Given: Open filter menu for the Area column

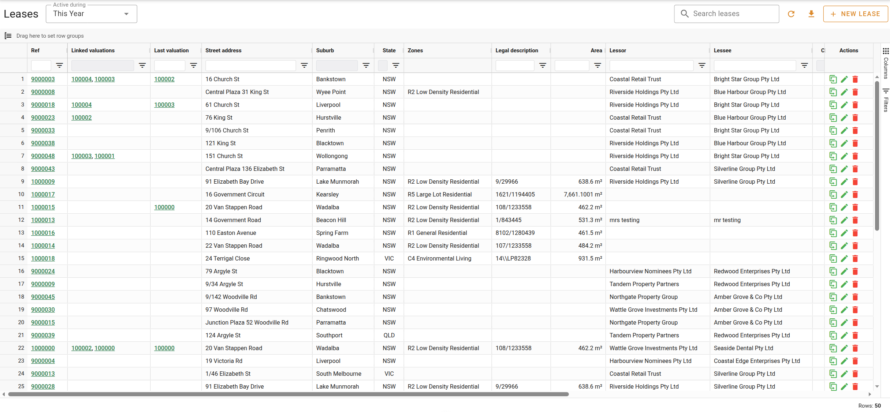Looking at the screenshot, I should (597, 65).
